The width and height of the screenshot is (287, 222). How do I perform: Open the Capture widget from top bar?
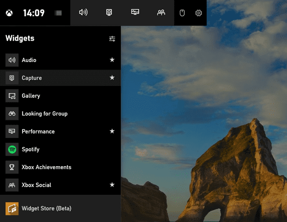click(109, 12)
